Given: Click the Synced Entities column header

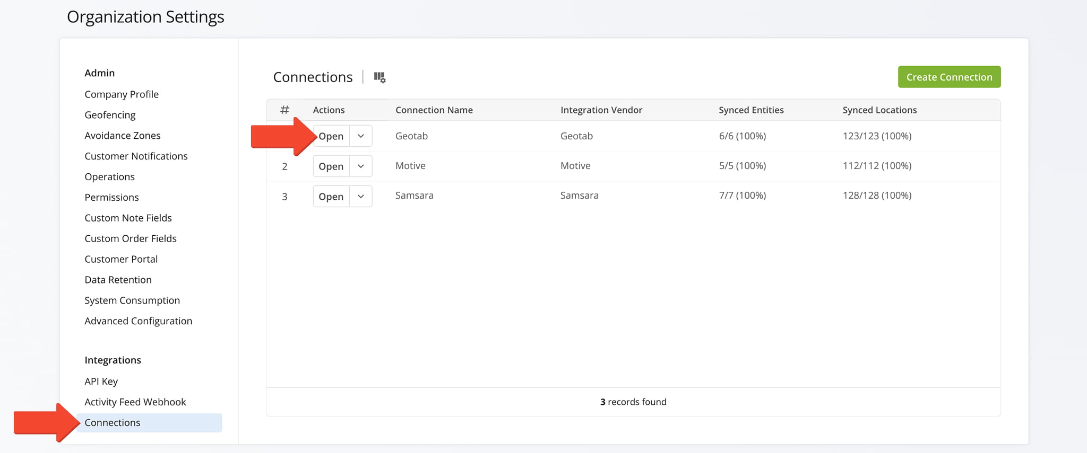Looking at the screenshot, I should [x=750, y=110].
